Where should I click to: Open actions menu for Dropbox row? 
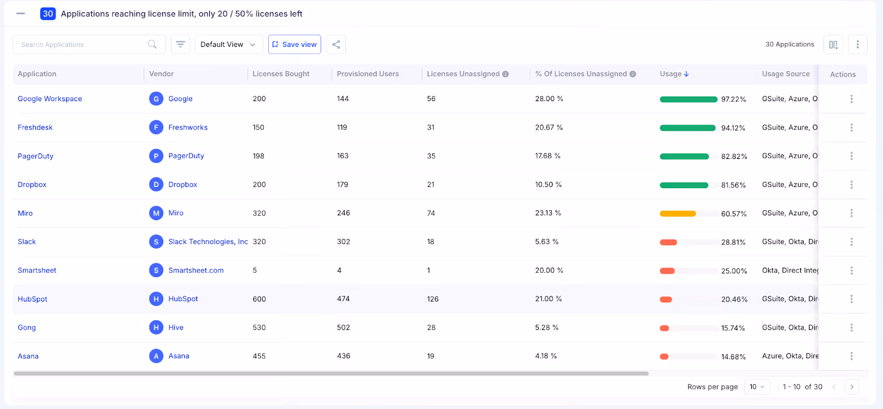[852, 184]
